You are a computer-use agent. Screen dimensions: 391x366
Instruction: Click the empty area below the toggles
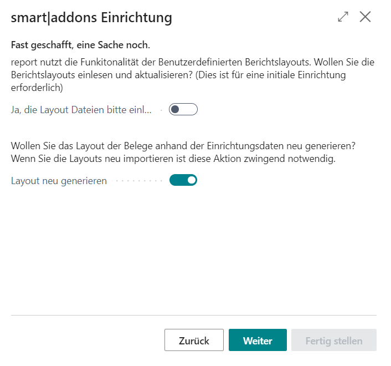pos(194,250)
